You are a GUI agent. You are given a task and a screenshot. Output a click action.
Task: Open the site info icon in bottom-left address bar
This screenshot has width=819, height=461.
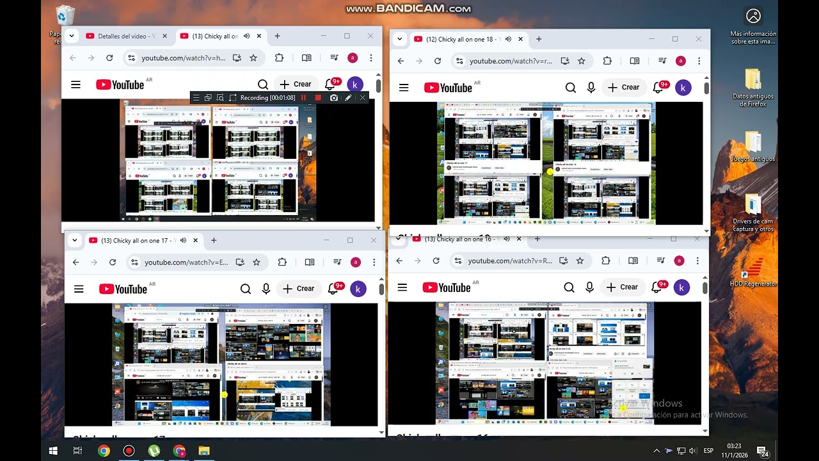[134, 262]
